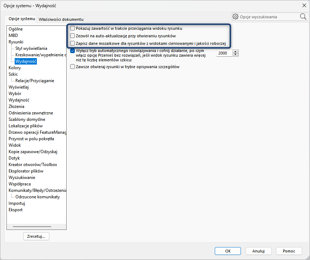Enable Pokazuj zawartość w trakcie przeciągania checkbox
The image size is (310, 260).
click(x=73, y=28)
